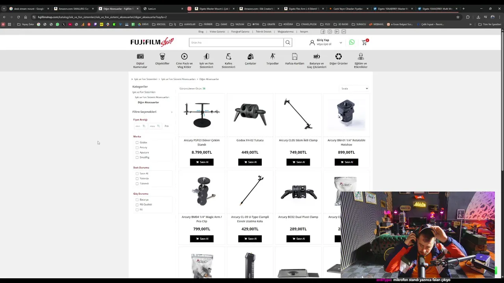Buy Arcury PSP03 Döner Çekim Standı
This screenshot has height=283, width=504.
[202, 162]
